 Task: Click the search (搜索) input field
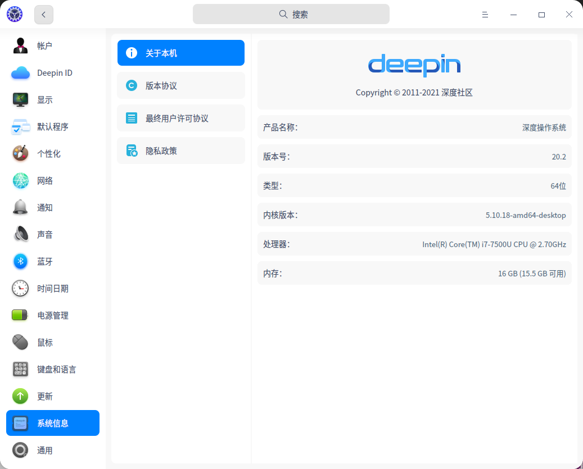point(291,14)
